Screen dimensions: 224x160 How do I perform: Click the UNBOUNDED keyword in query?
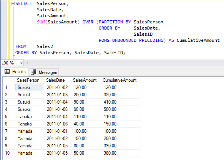click(124, 40)
